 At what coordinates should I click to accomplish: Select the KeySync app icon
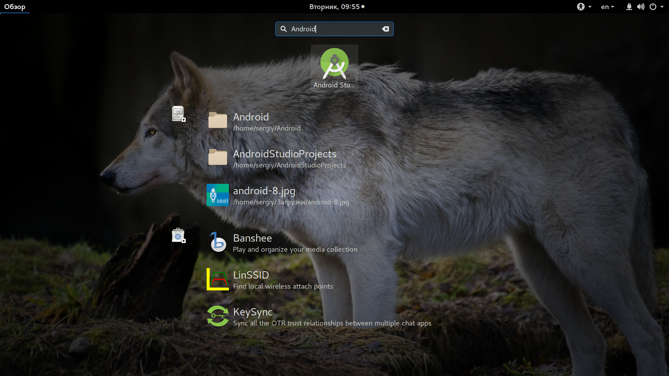coord(218,316)
